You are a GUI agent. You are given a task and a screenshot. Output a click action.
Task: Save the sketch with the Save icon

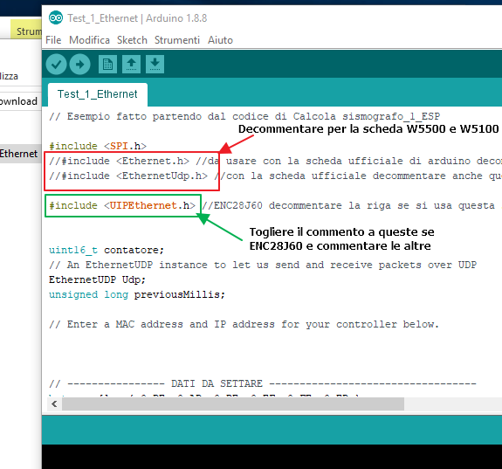point(155,65)
